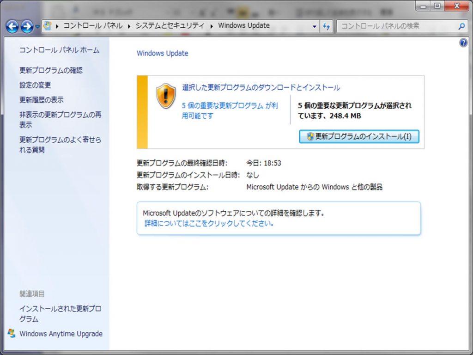Open help via the blue question mark icon

click(464, 43)
